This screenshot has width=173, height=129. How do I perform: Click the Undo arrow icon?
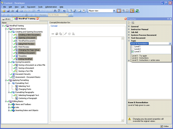coord(38,11)
